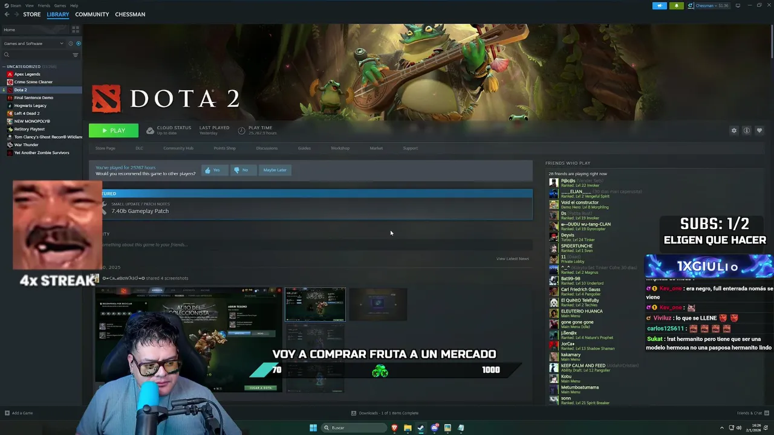
Task: Toggle the ready-to-play filter icon
Action: 78,43
